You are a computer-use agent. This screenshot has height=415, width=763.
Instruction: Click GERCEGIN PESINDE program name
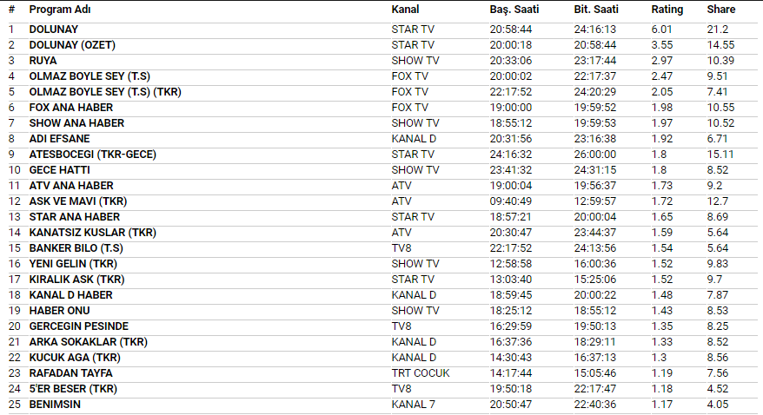point(78,326)
